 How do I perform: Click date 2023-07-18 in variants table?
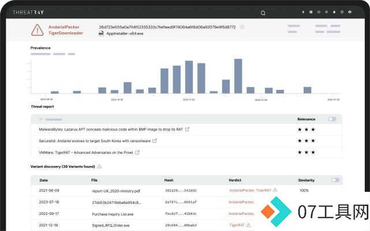[x=49, y=202]
